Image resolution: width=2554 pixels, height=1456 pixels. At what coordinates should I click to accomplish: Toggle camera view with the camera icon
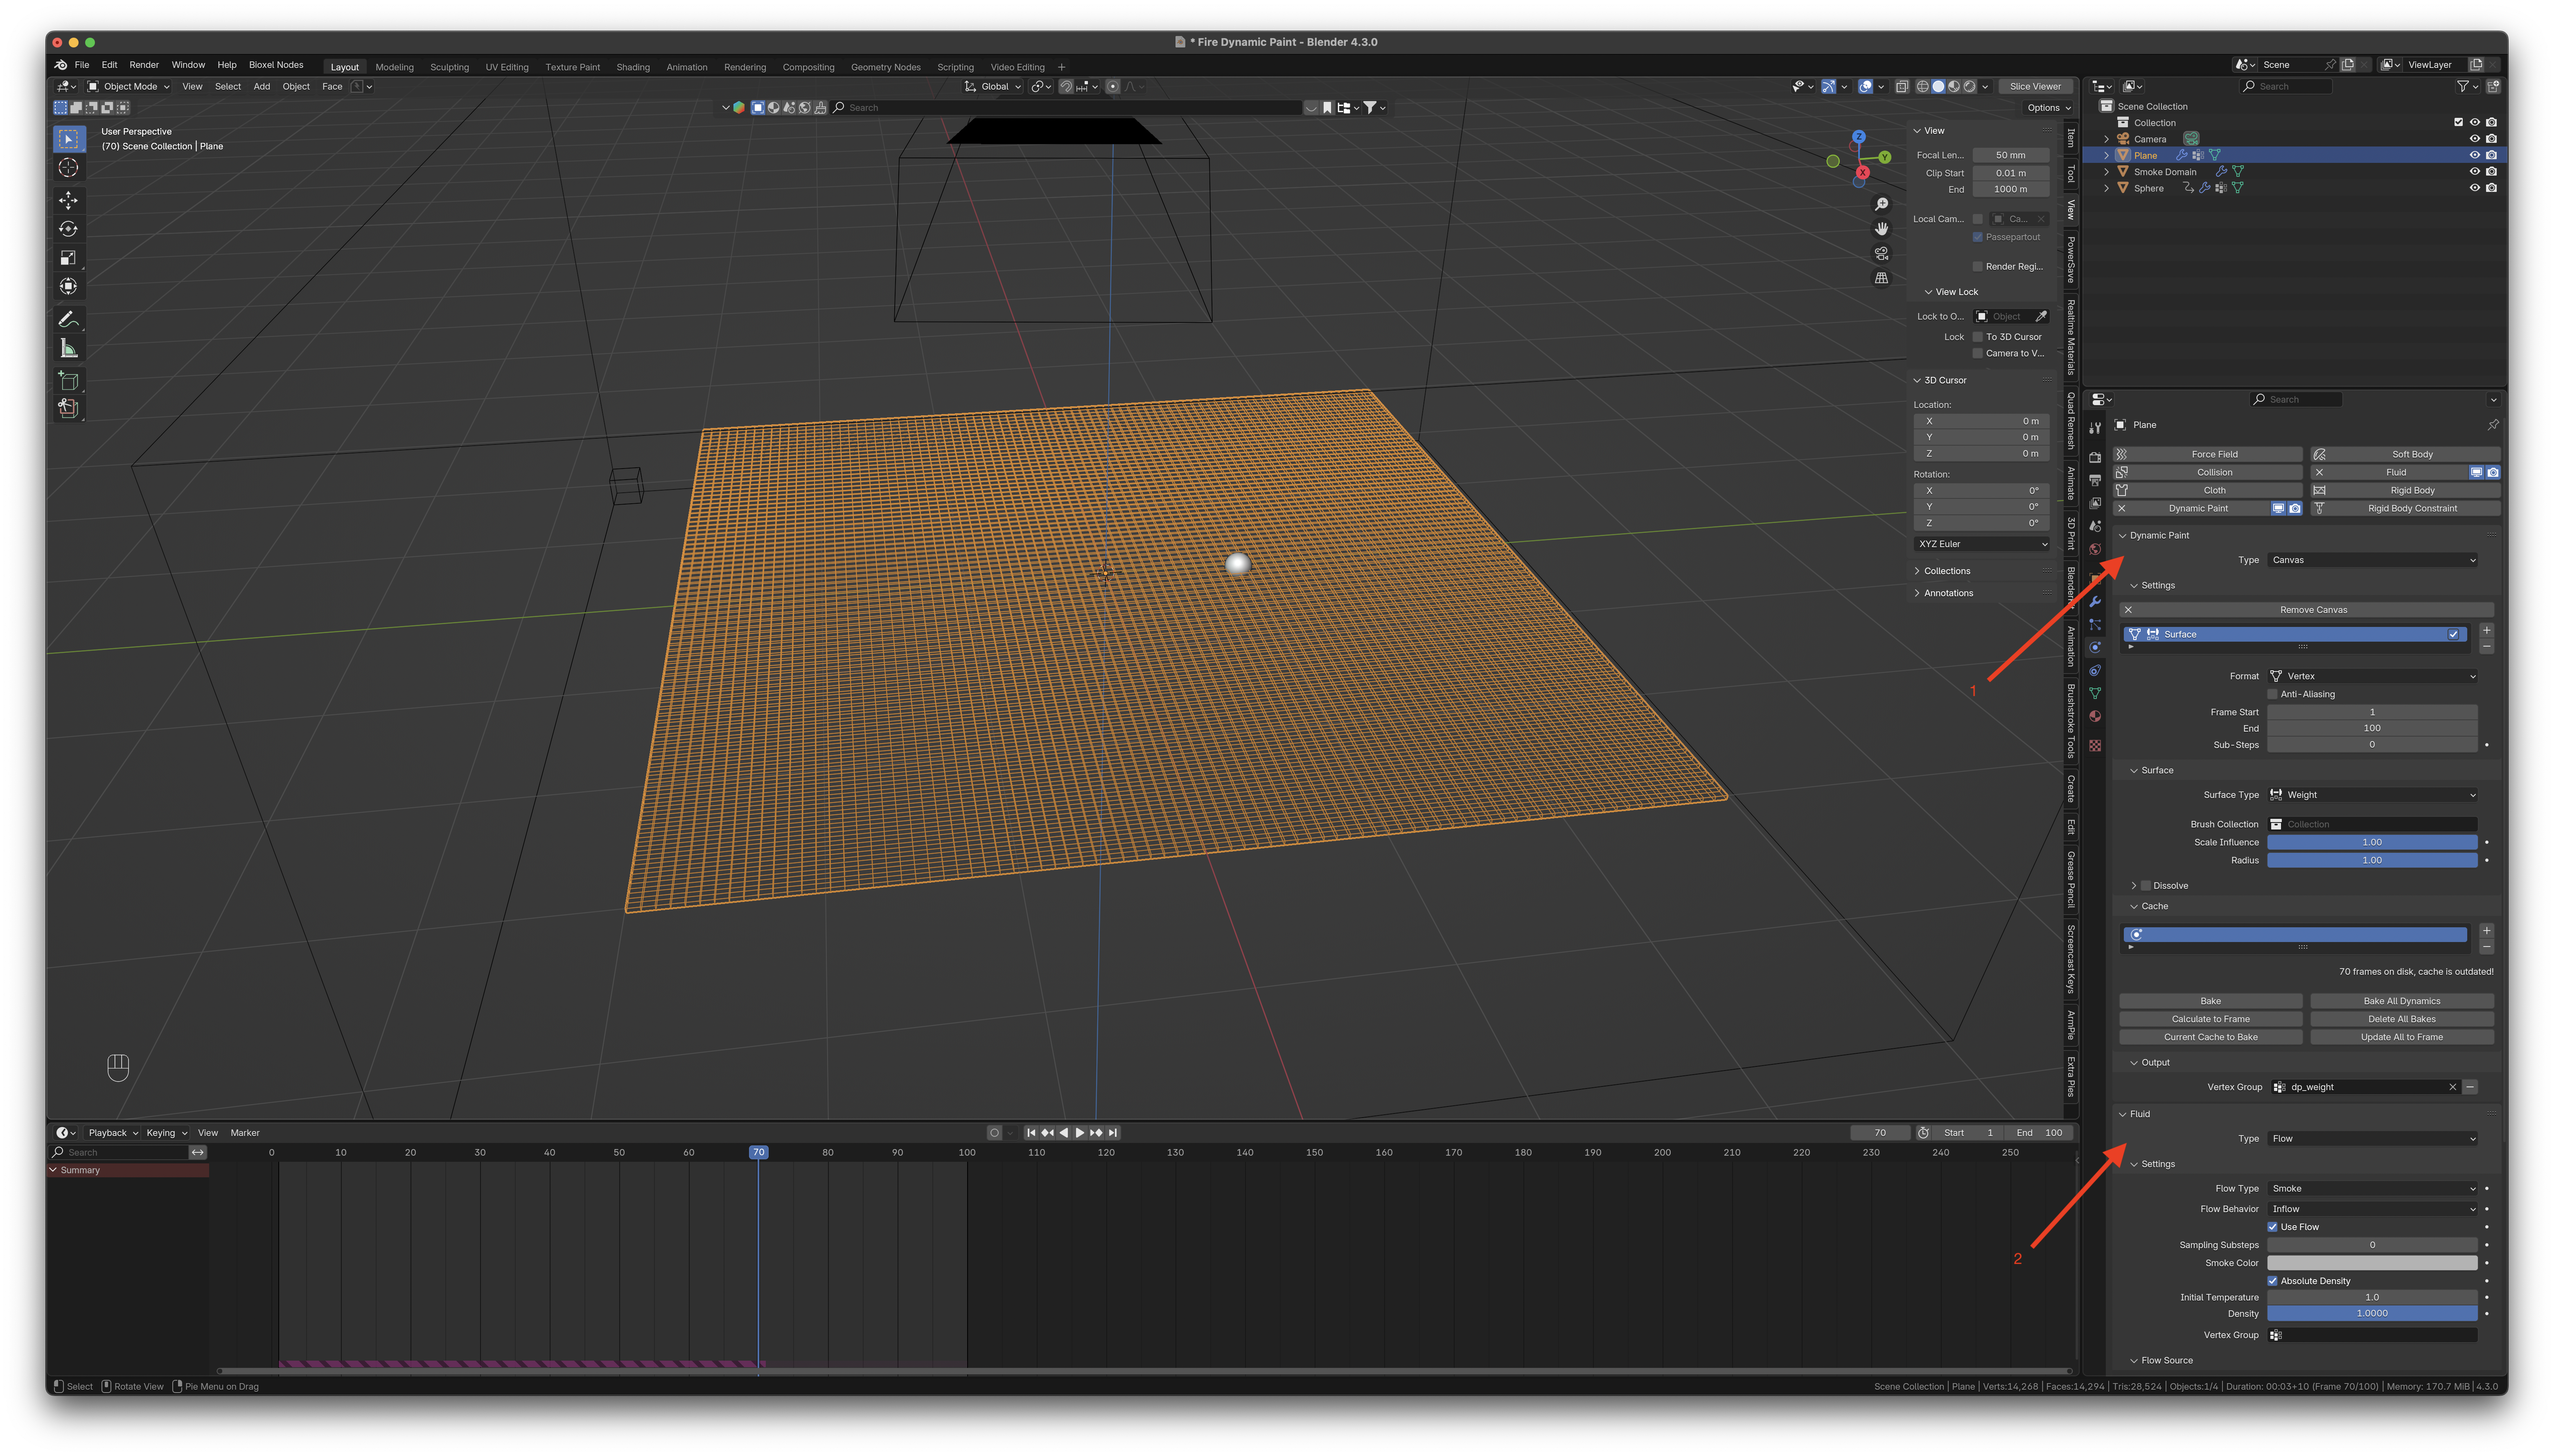tap(1881, 254)
